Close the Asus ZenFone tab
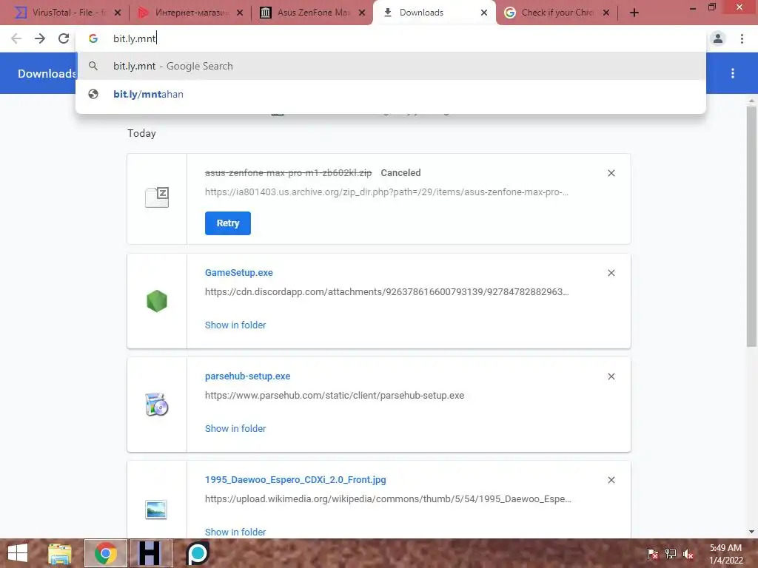The height and width of the screenshot is (568, 758). 362,13
